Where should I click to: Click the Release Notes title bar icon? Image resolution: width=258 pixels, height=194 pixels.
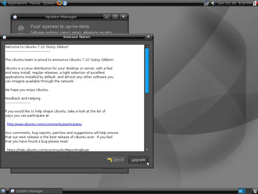5,37
